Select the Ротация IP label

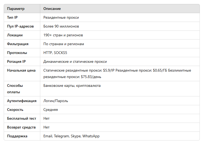click(x=16, y=61)
